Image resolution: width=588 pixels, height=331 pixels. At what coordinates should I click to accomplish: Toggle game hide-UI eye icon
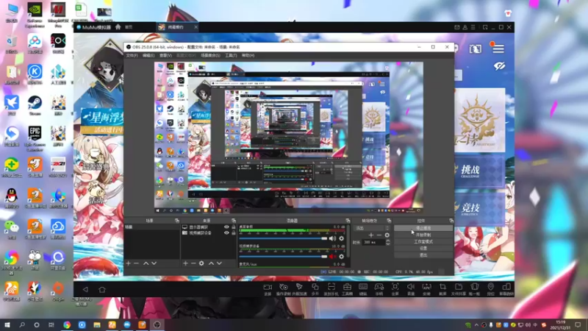[499, 66]
